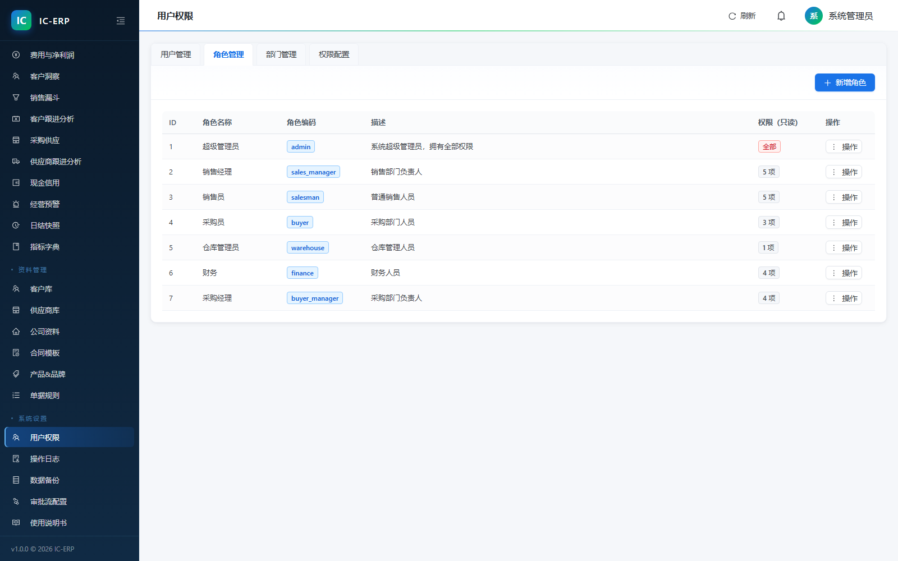Navigate to 采购供应

click(x=70, y=140)
